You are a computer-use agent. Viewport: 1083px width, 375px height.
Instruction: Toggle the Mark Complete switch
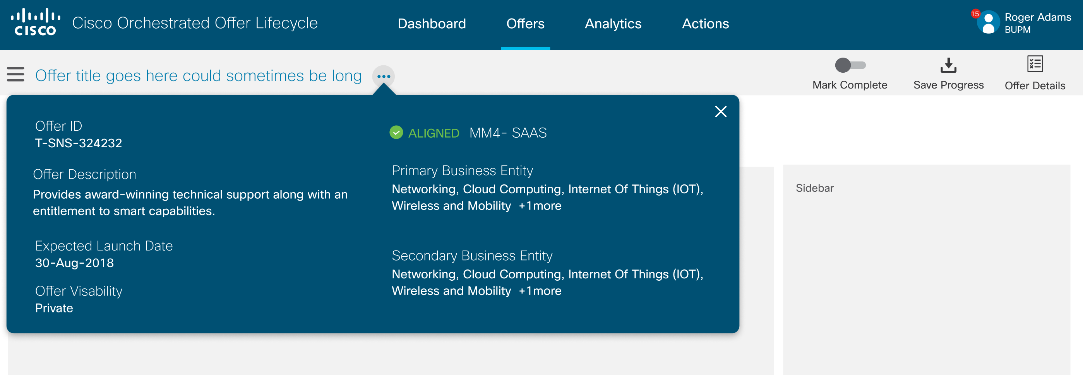tap(850, 65)
